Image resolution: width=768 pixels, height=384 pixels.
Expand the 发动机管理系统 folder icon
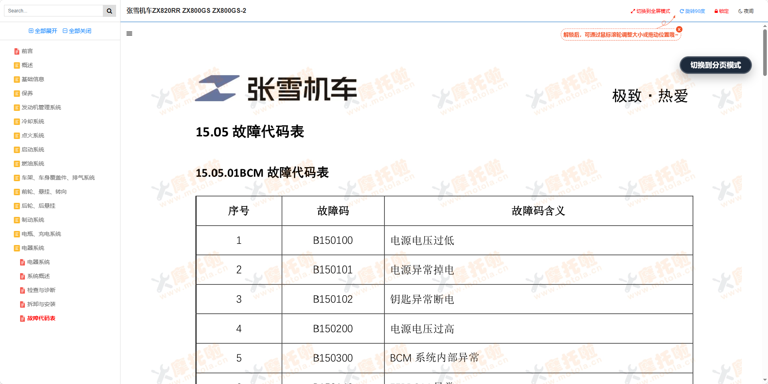(x=17, y=108)
